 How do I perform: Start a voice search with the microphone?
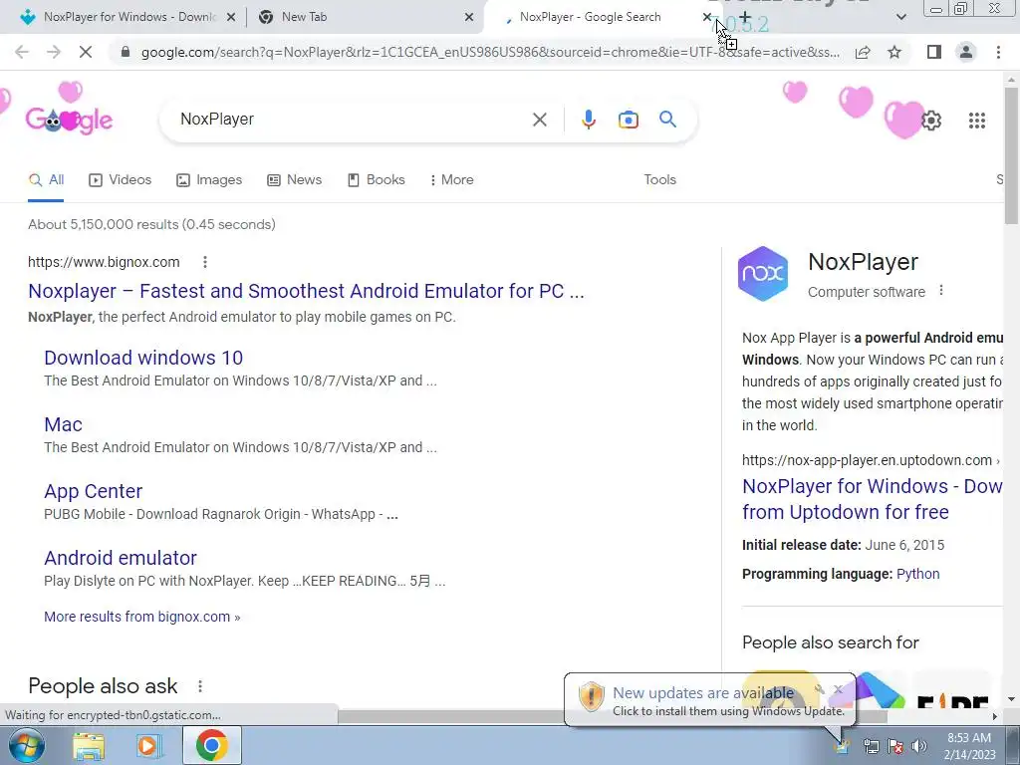point(588,120)
